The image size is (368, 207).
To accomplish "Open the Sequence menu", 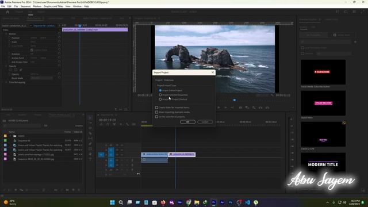I will pyautogui.click(x=25, y=6).
